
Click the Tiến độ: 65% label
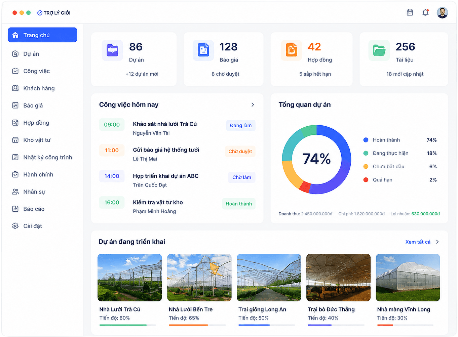[x=184, y=318]
